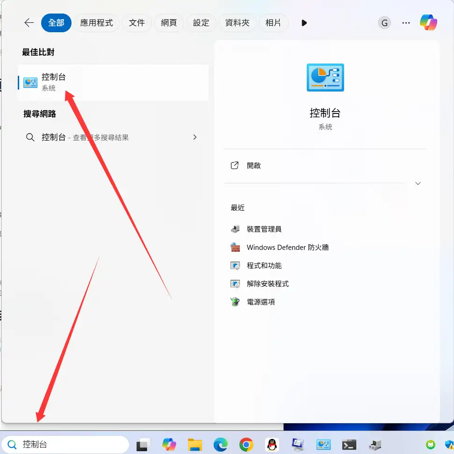
Task: Open Windows Defender 防火牆 recent item
Action: point(287,248)
